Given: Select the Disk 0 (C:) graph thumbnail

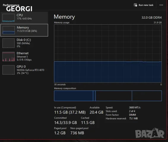Looking at the screenshot, I should pyautogui.click(x=9, y=43).
